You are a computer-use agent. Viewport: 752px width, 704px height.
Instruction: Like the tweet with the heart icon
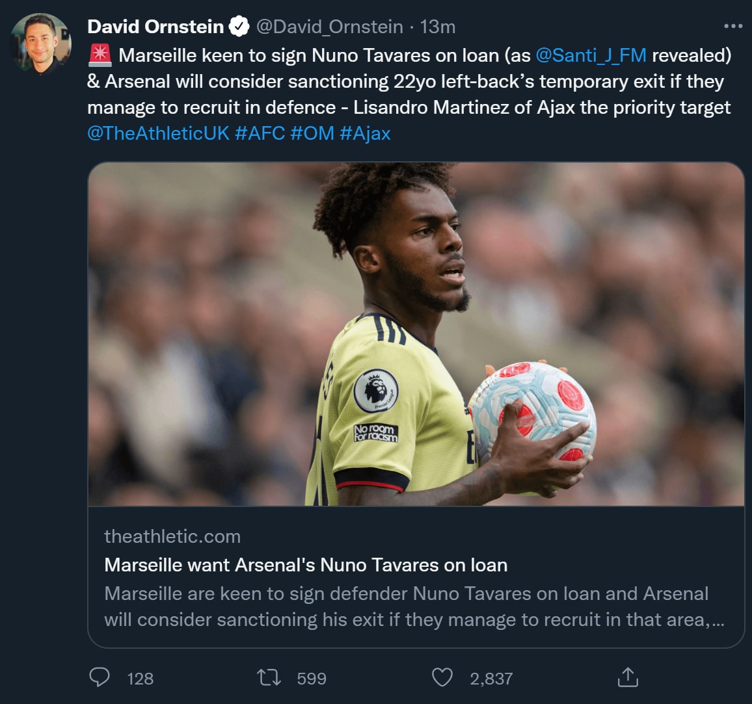click(x=442, y=678)
